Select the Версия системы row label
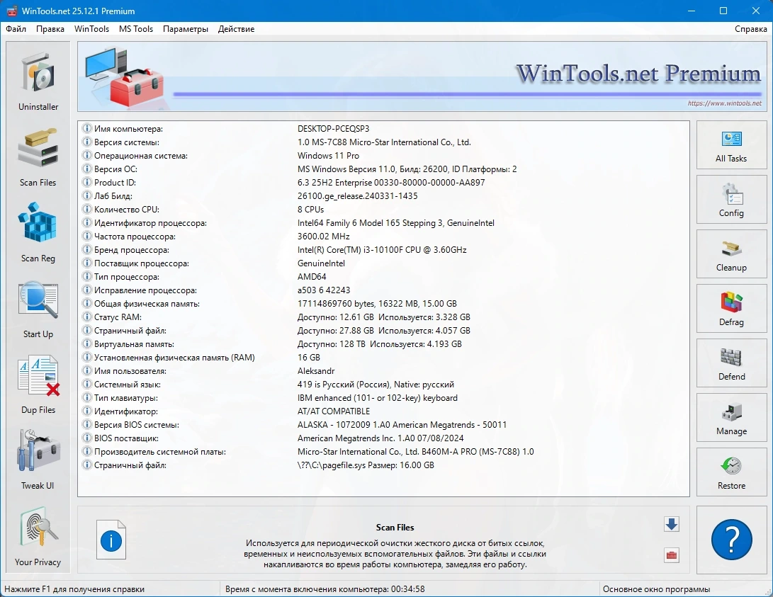 (x=127, y=142)
